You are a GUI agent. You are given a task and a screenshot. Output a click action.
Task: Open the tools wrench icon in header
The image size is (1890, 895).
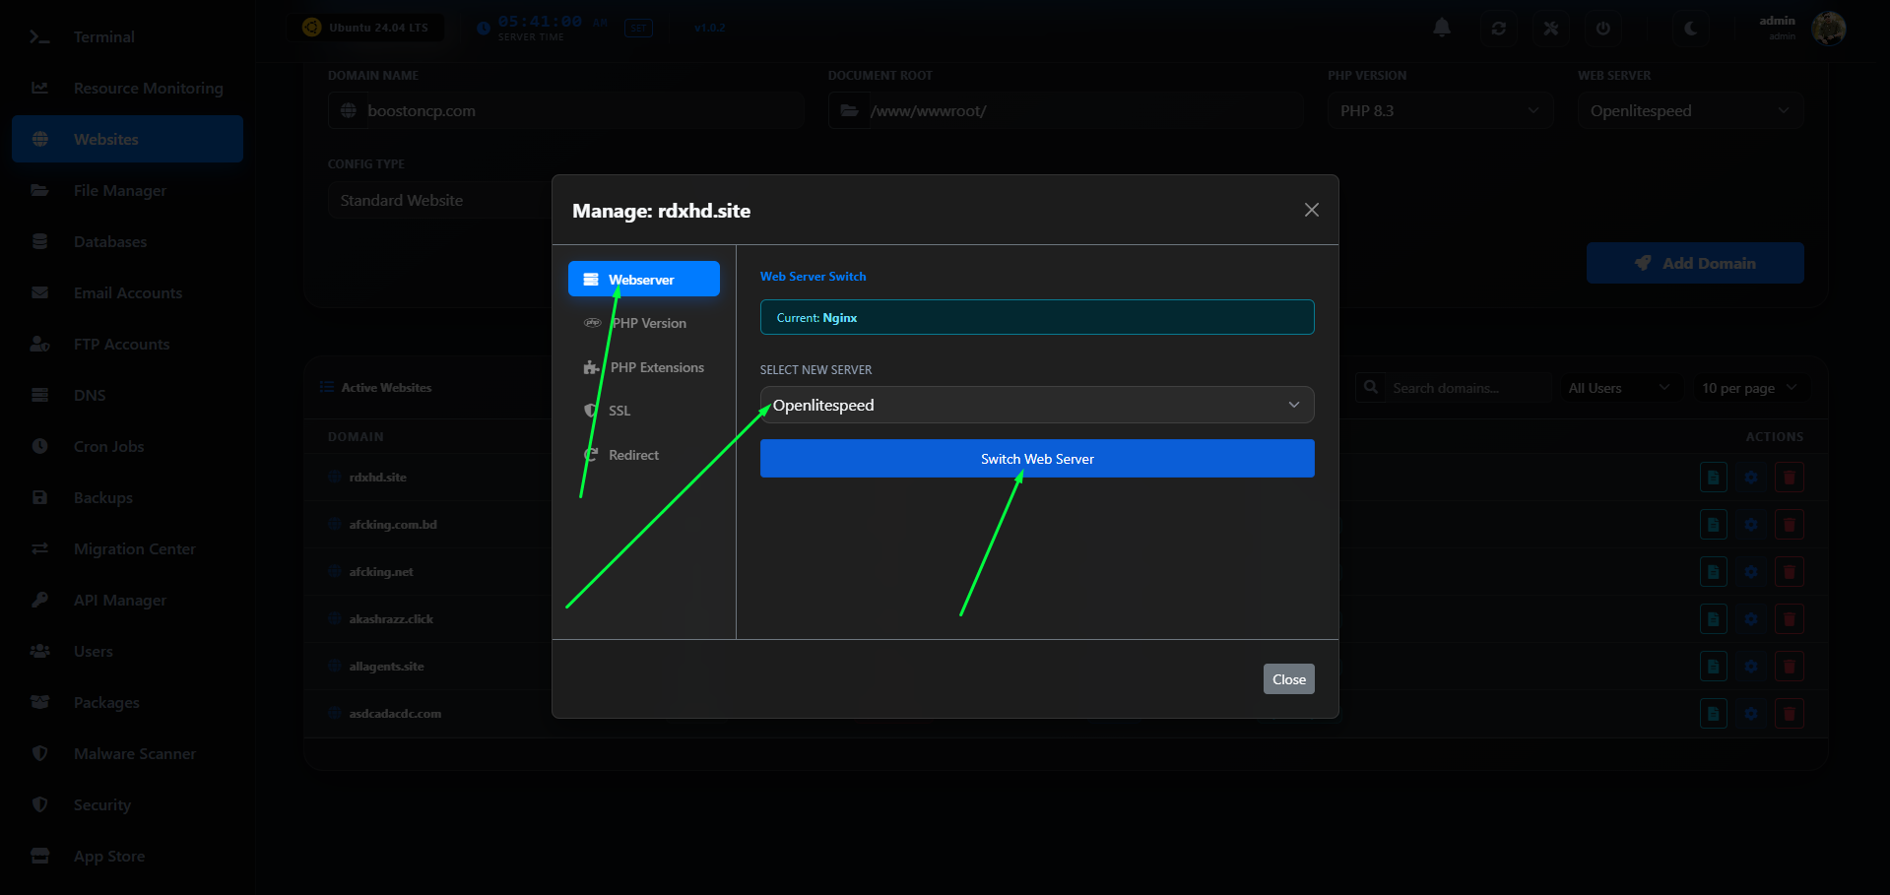[x=1550, y=29]
